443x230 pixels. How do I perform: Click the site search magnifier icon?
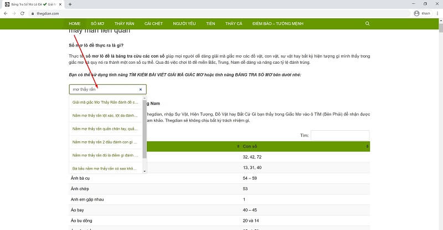click(367, 24)
